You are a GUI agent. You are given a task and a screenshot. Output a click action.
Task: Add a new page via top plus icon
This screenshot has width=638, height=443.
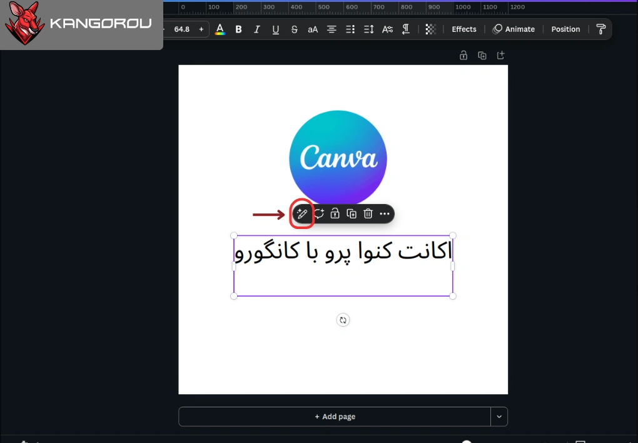(501, 55)
